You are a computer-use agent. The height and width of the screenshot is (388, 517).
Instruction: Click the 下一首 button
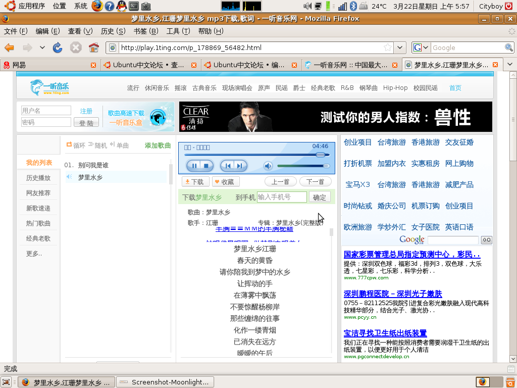coord(315,182)
